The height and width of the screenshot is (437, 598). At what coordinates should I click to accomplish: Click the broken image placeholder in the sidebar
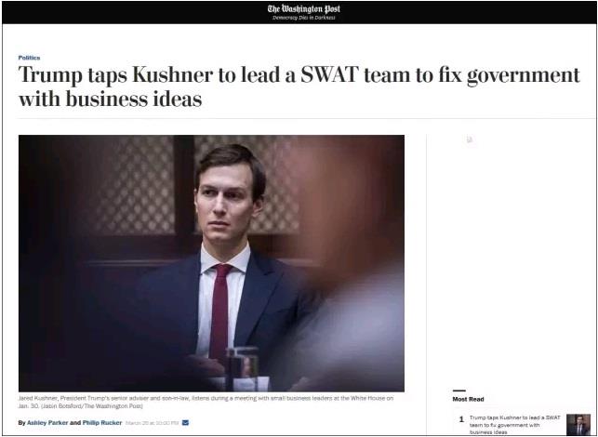pos(470,139)
